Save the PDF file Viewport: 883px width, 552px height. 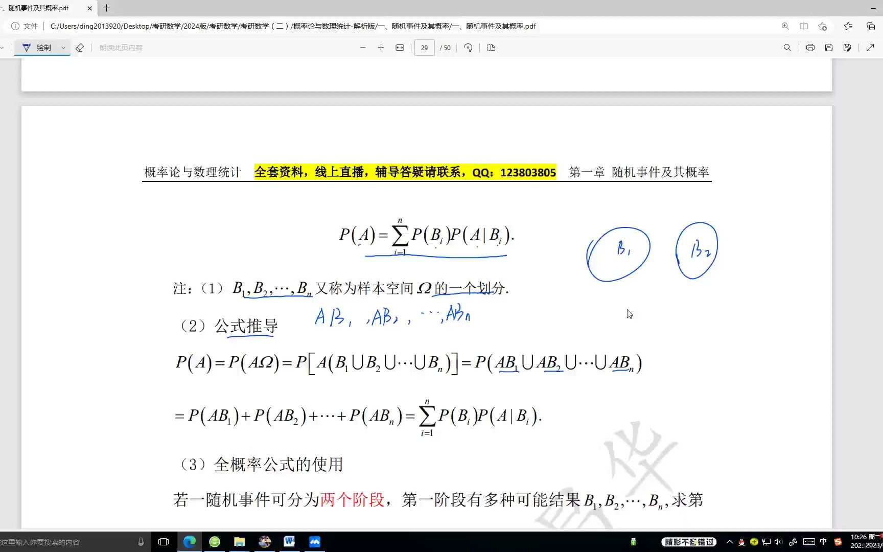tap(829, 48)
